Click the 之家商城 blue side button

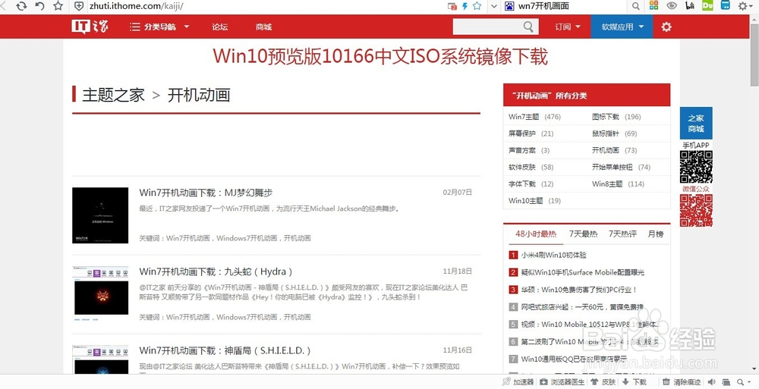695,124
